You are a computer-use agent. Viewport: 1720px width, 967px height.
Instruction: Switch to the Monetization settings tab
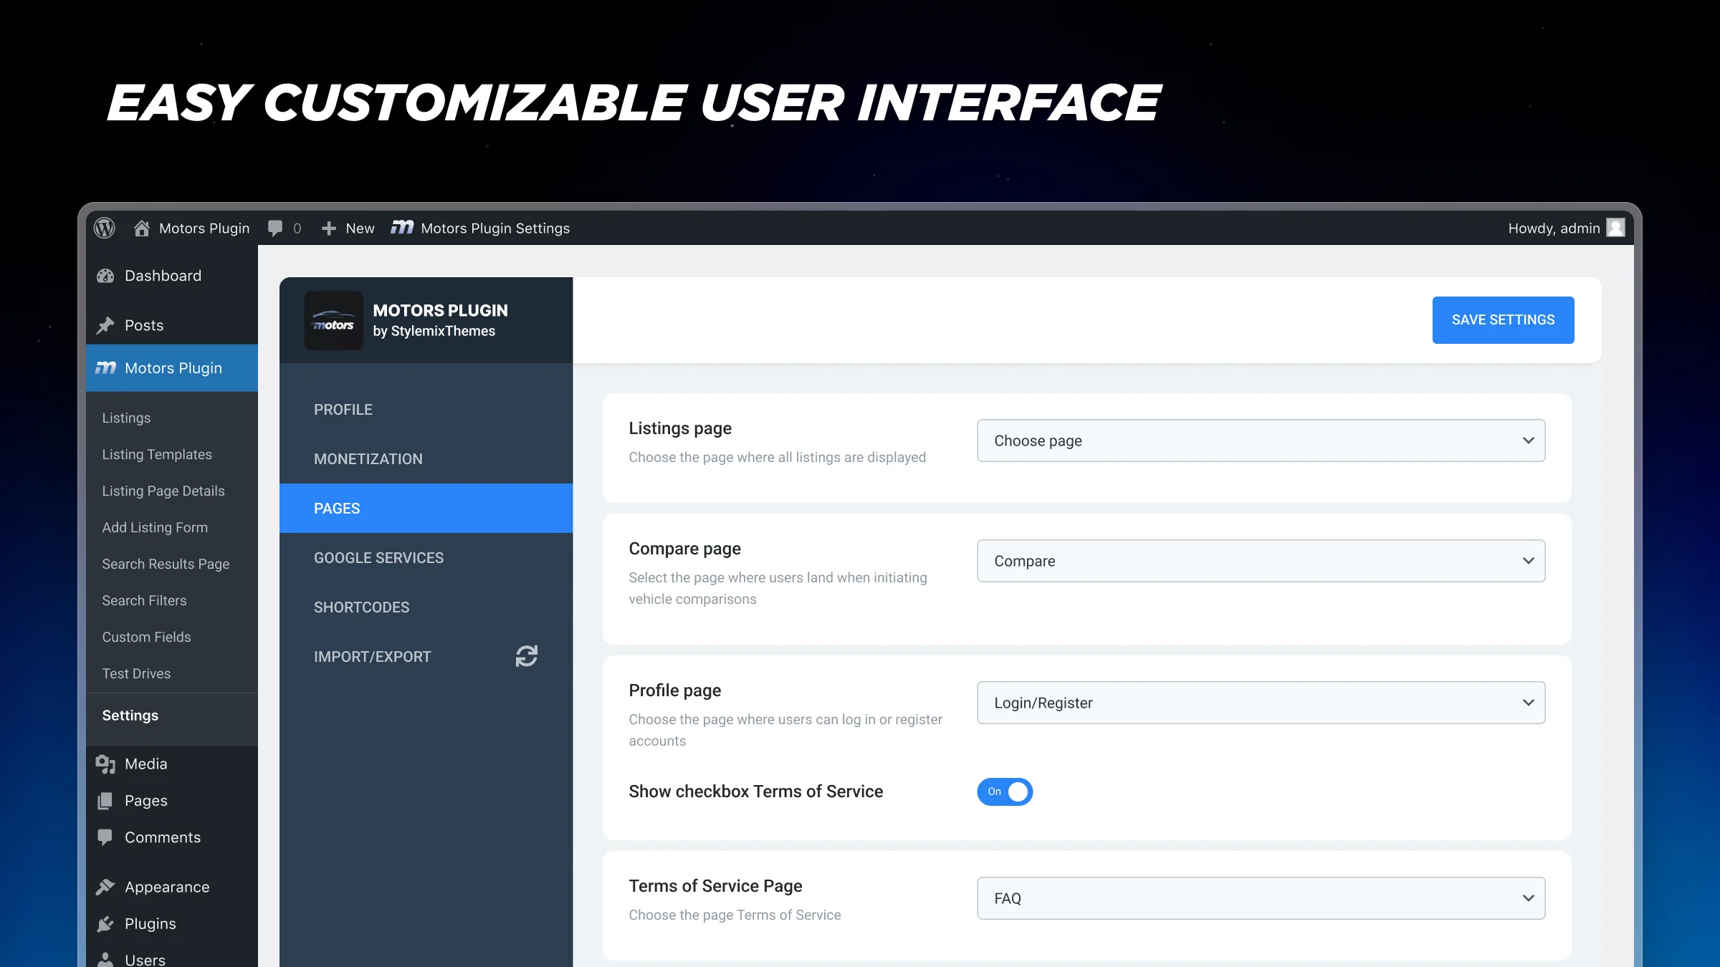tap(426, 459)
